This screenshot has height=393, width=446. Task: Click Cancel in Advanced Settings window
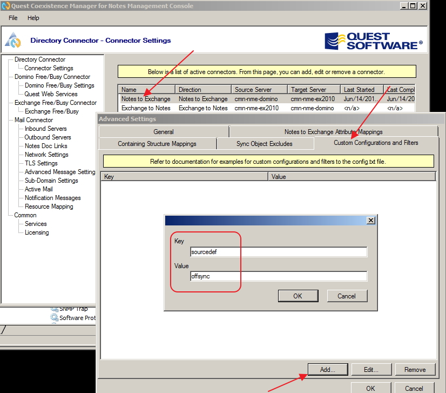pyautogui.click(x=414, y=388)
